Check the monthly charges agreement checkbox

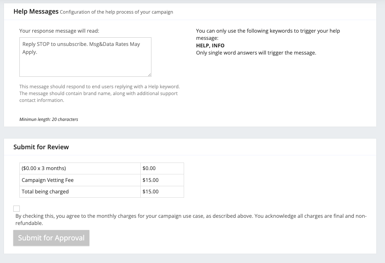pos(16,208)
